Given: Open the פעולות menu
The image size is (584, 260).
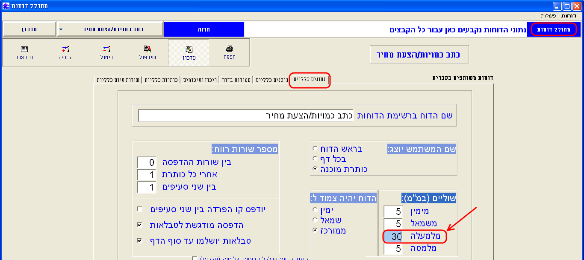Looking at the screenshot, I should (548, 15).
